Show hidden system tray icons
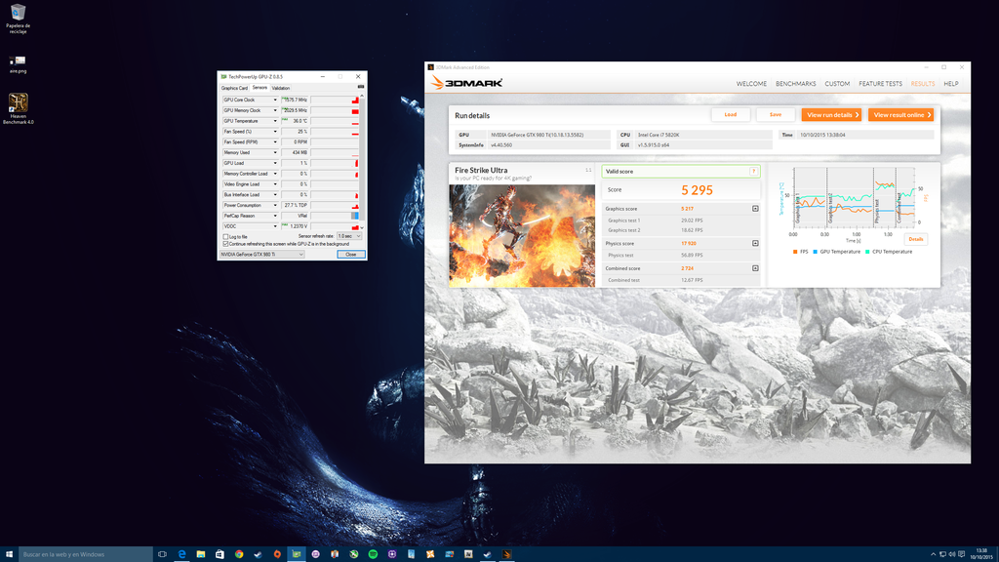This screenshot has height=562, width=999. [934, 554]
